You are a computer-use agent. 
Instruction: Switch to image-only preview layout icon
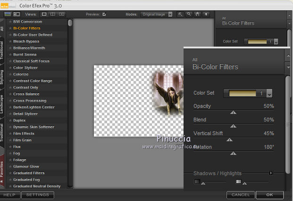click(x=8, y=14)
